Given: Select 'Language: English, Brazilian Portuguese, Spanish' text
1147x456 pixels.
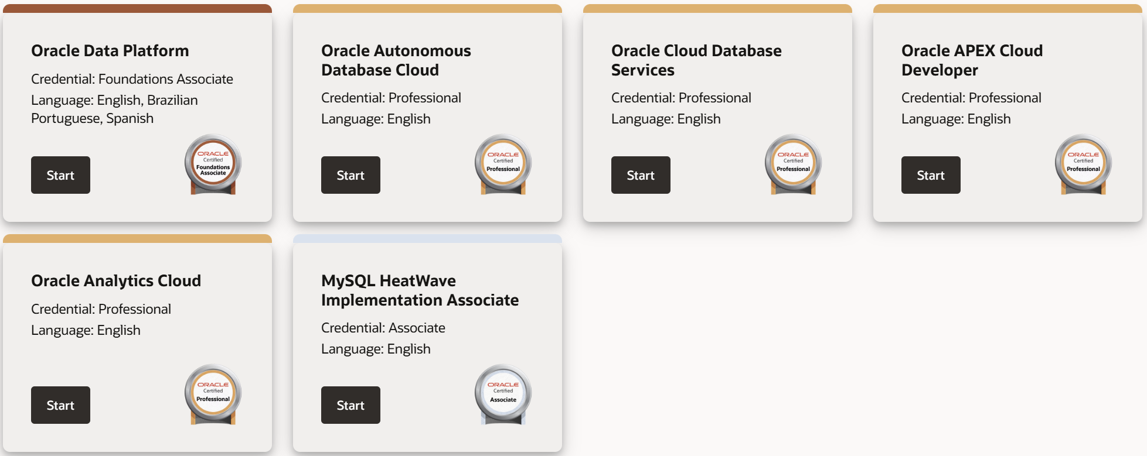Looking at the screenshot, I should 114,109.
